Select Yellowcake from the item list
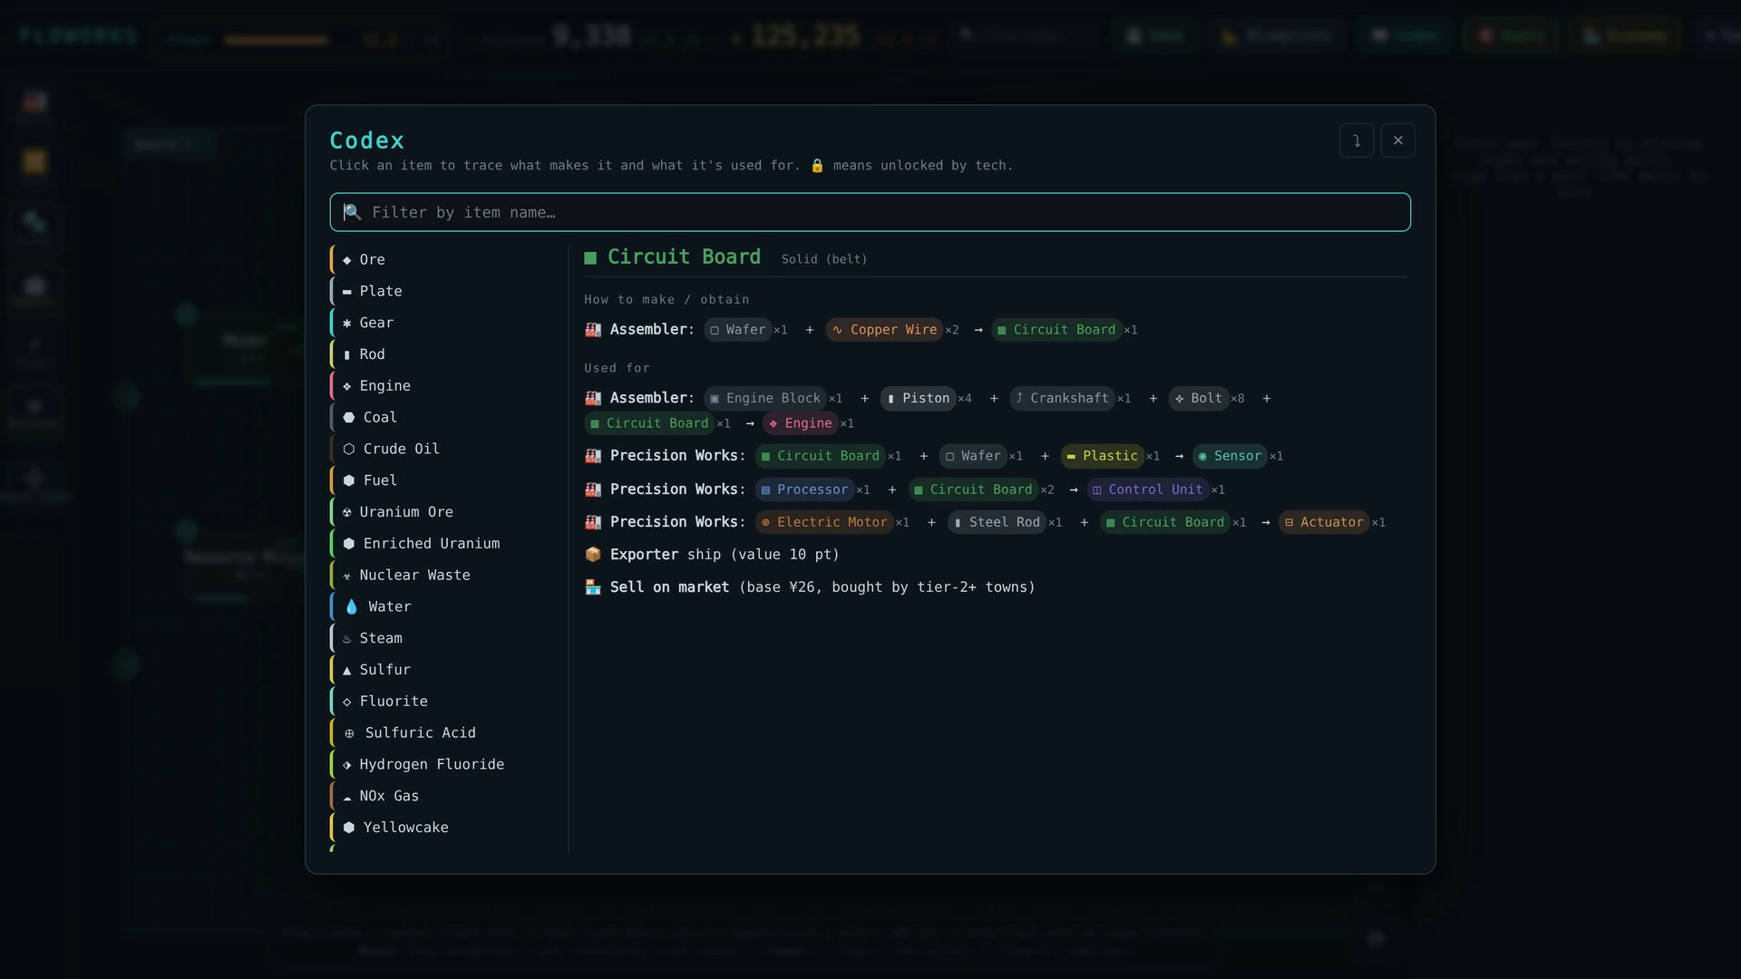 (448, 827)
